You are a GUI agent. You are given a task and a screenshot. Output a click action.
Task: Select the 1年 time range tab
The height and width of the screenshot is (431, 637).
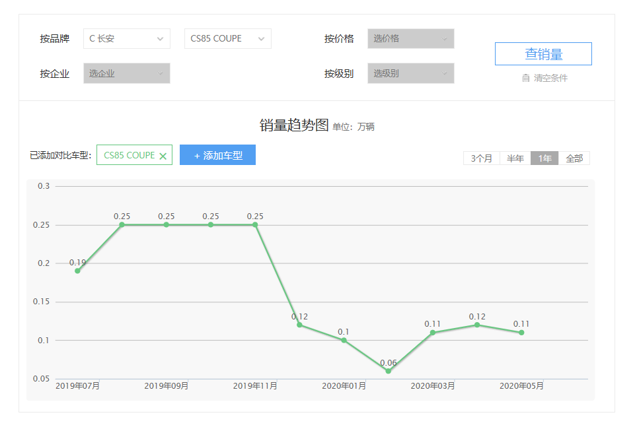click(x=544, y=158)
